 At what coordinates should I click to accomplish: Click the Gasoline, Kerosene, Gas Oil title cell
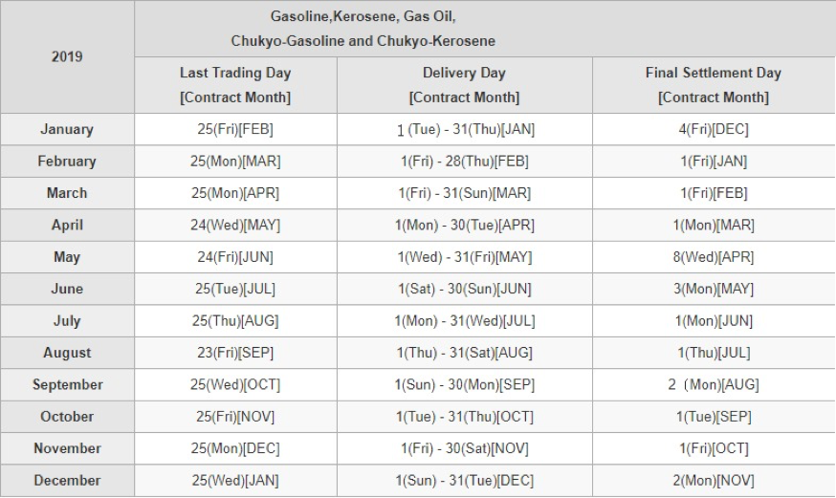coord(485,29)
